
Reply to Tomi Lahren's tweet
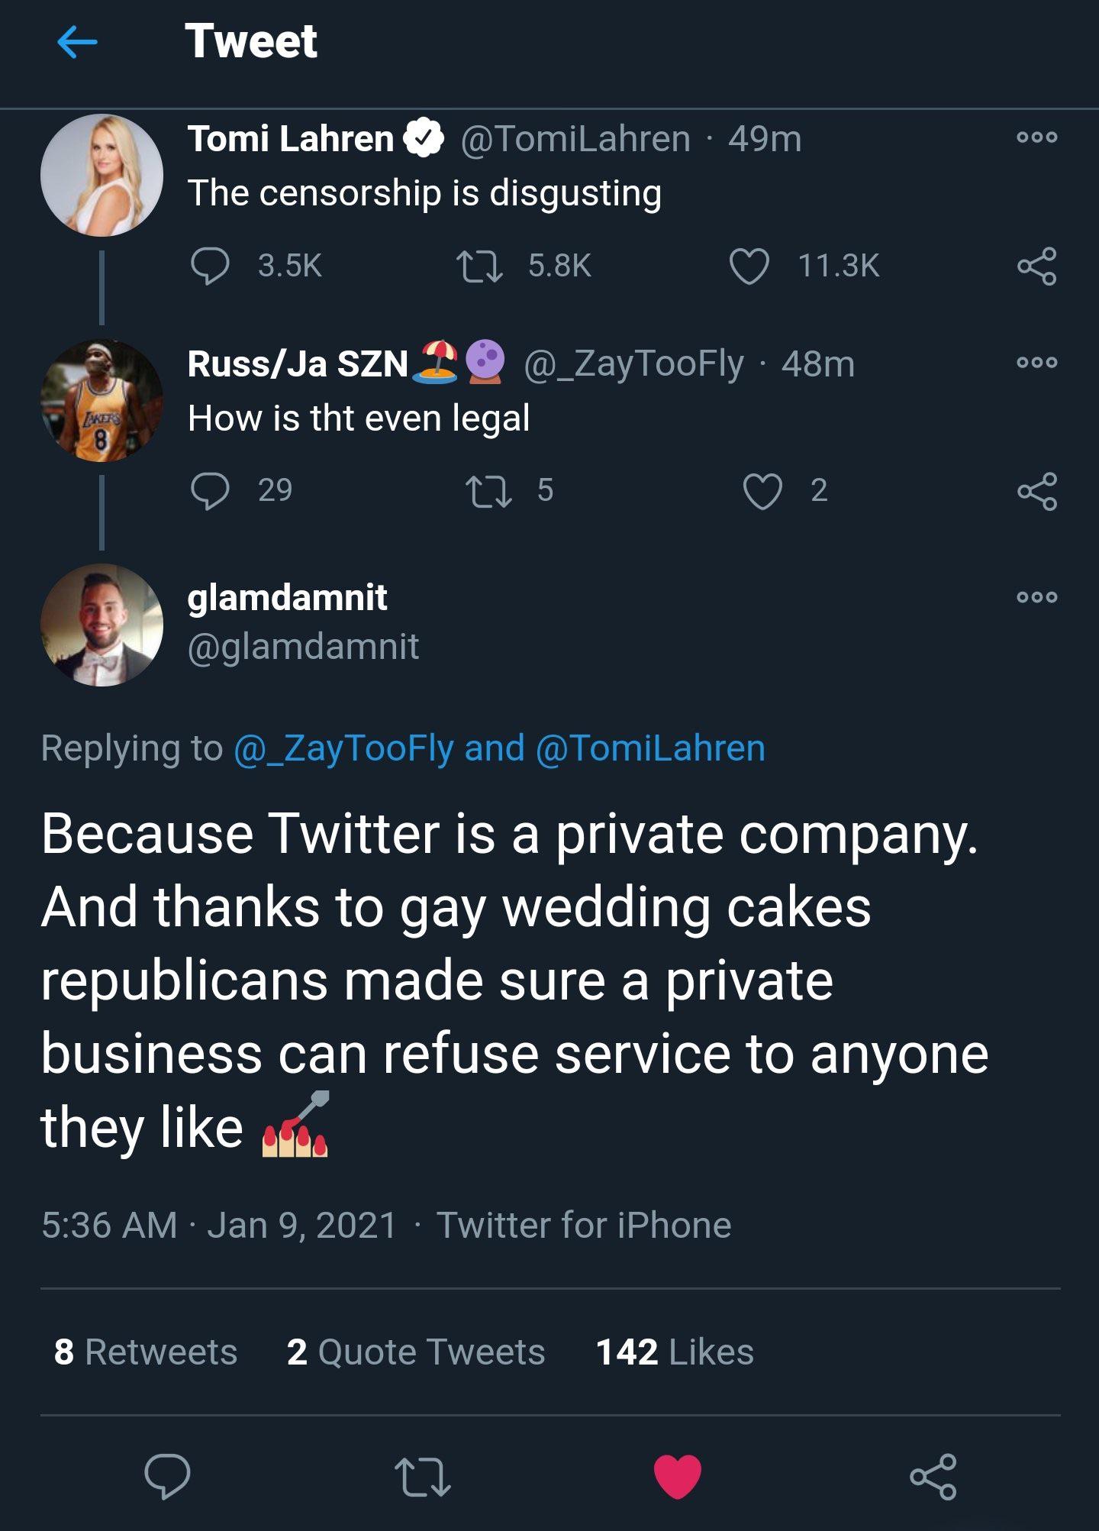point(210,266)
